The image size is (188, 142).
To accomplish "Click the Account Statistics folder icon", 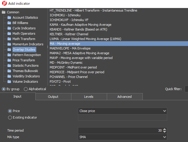I will pyautogui.click(x=10, y=17).
